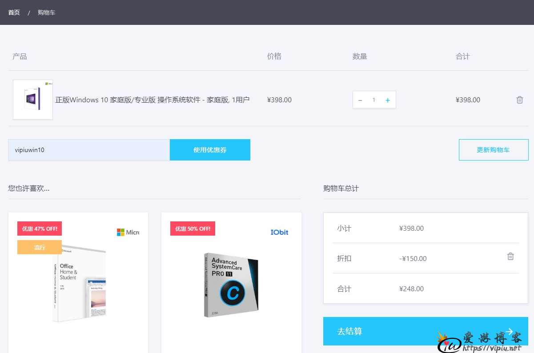Click the 优惠 47% OFF! badge
Viewport: 534px width, 353px height.
coord(40,229)
